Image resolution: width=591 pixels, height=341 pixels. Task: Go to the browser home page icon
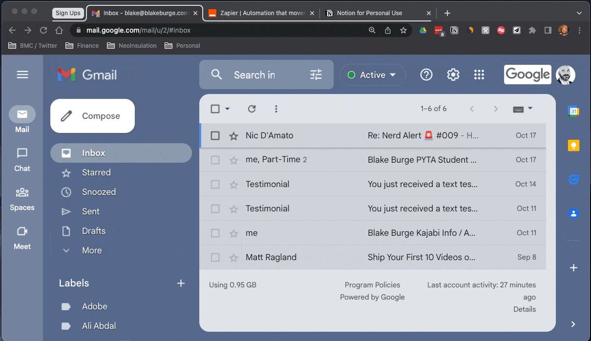(x=59, y=30)
